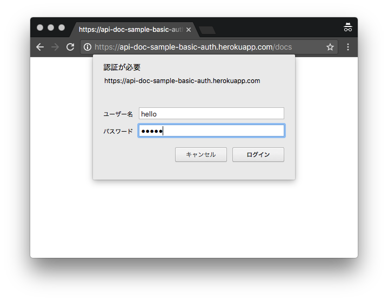Click the incognito mode icon

click(347, 27)
